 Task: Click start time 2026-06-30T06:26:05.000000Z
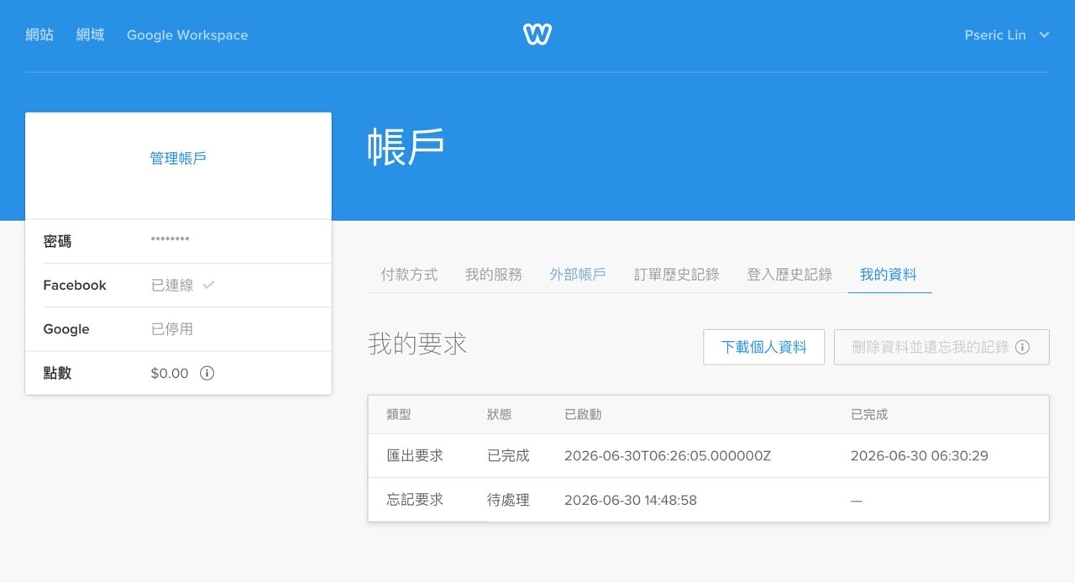pos(668,456)
